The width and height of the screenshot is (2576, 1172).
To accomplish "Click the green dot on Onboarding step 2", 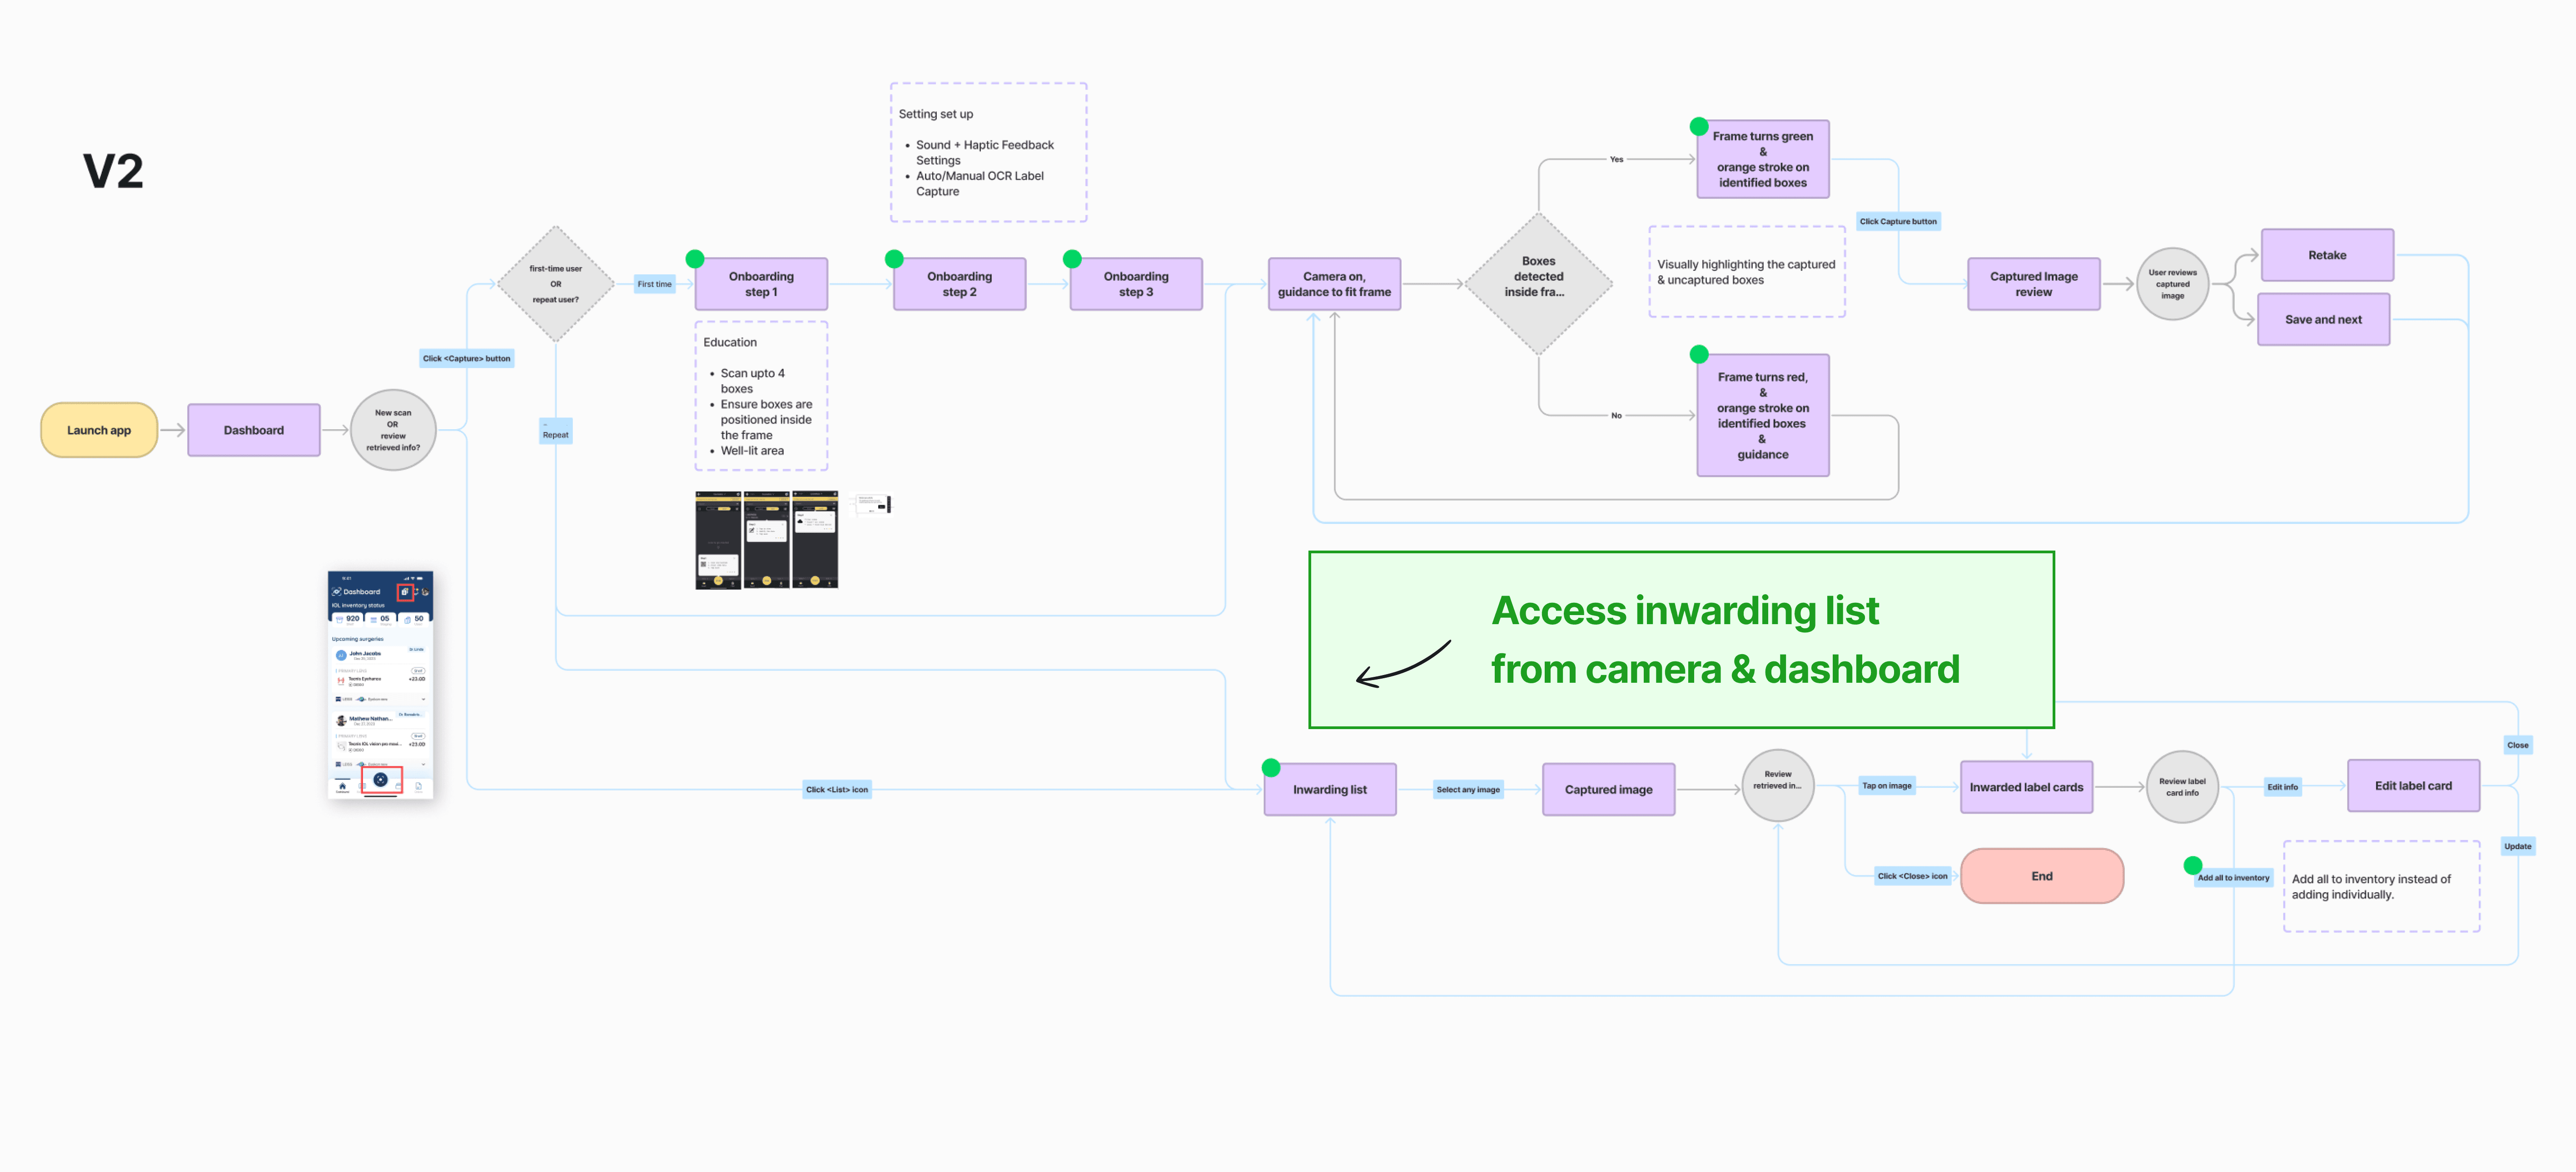I will 894,259.
